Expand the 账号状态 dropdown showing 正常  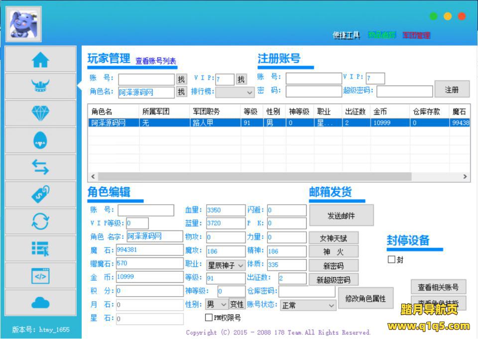point(308,306)
